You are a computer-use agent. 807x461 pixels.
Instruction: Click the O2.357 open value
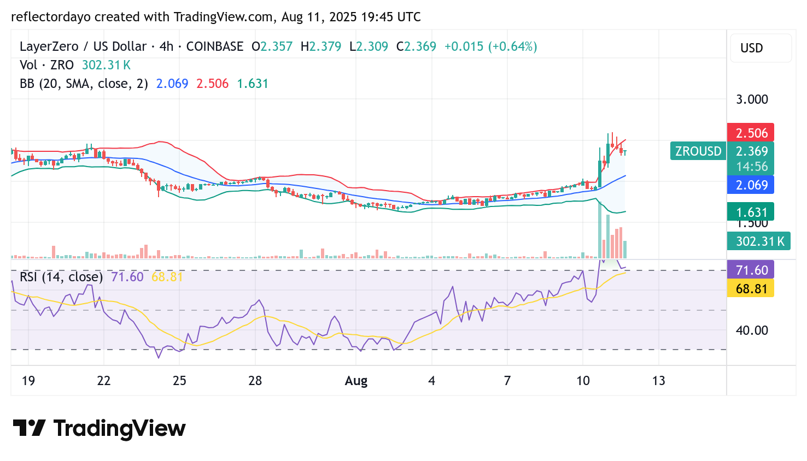pos(272,46)
